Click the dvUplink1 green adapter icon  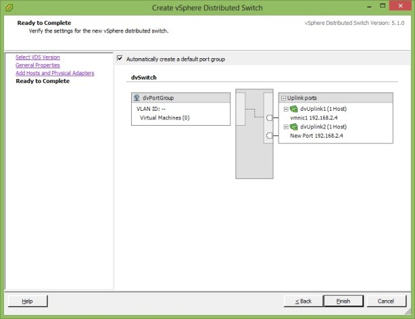coord(294,108)
